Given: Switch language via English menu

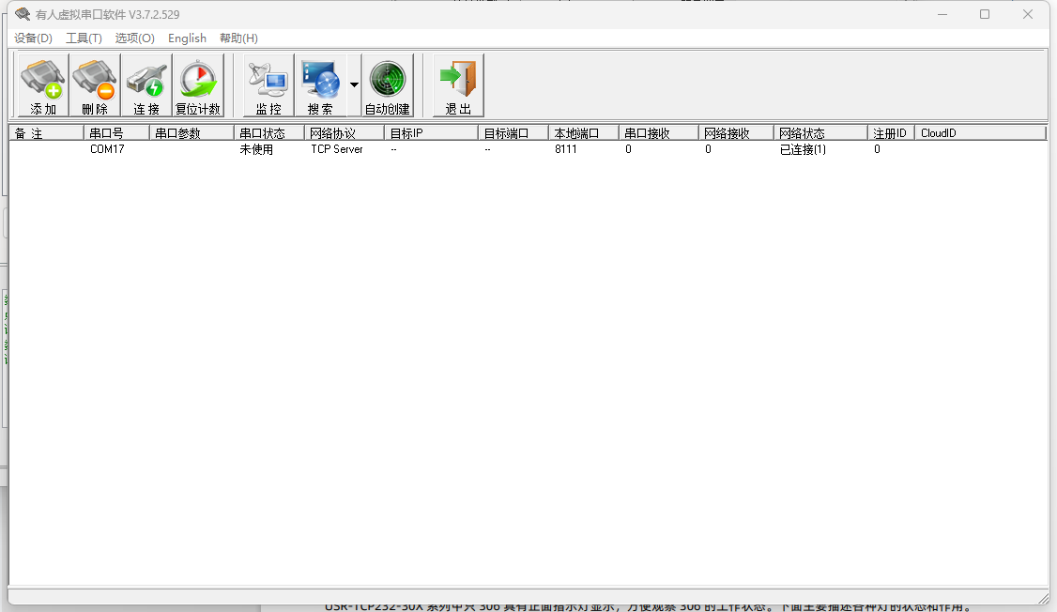Looking at the screenshot, I should (x=188, y=38).
